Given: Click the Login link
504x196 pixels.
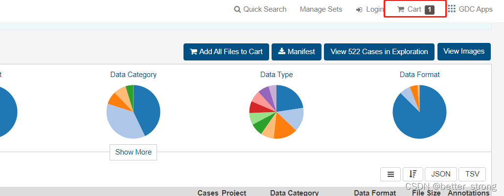Looking at the screenshot, I should click(x=369, y=9).
